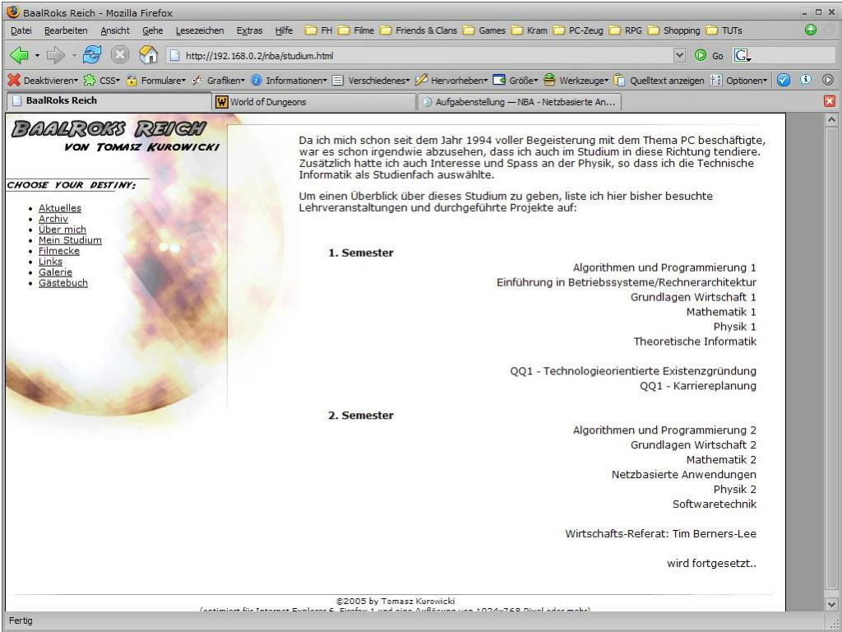The height and width of the screenshot is (632, 842).
Task: Focus the URL address field
Action: [x=419, y=55]
